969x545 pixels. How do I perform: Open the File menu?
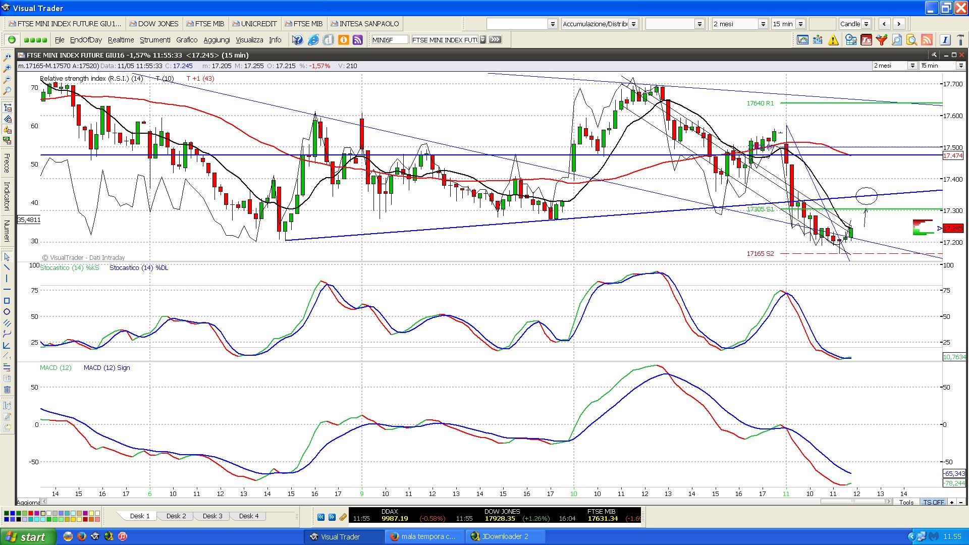[x=60, y=40]
